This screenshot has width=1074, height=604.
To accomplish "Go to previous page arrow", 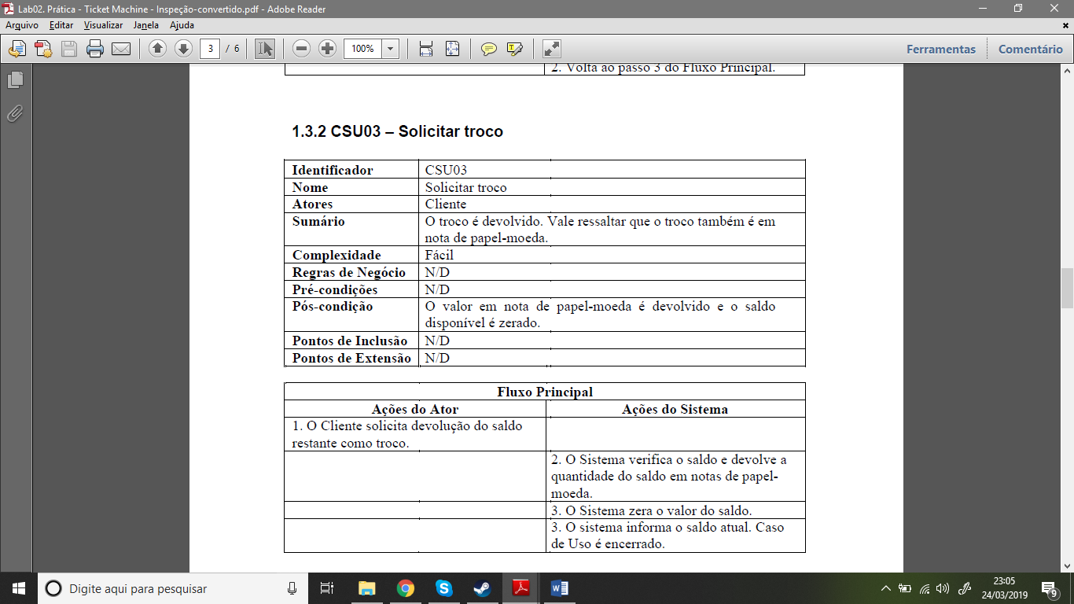I will coord(157,49).
